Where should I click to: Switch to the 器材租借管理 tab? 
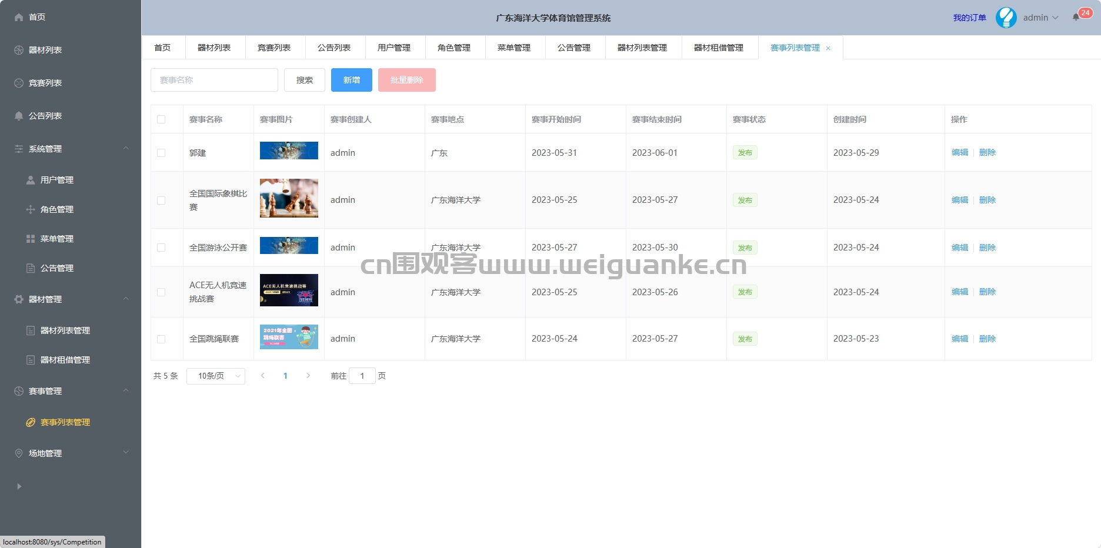(719, 48)
